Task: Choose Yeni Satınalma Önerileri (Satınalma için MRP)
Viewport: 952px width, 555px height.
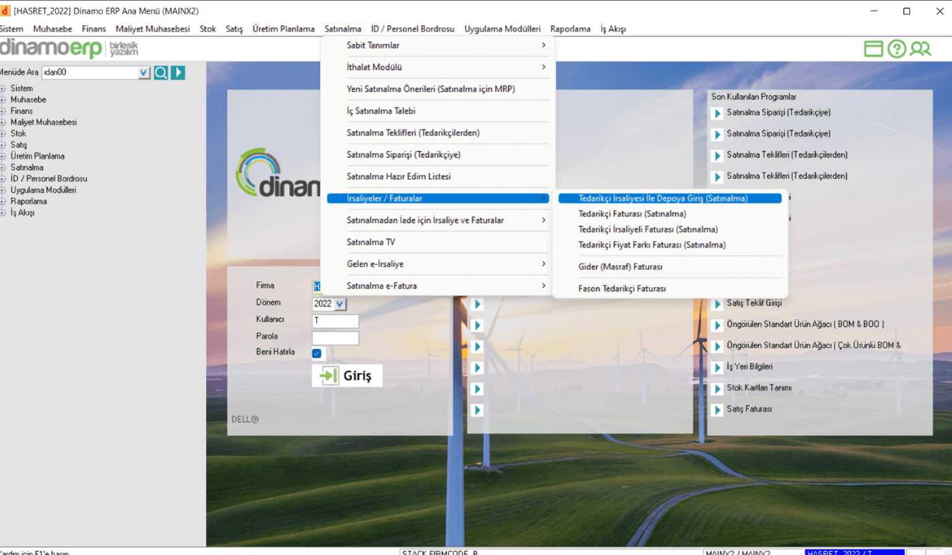Action: pyautogui.click(x=438, y=89)
